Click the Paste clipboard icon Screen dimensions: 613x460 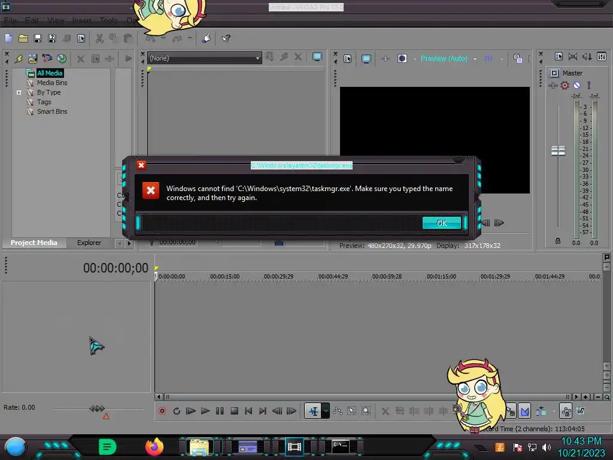tap(128, 38)
